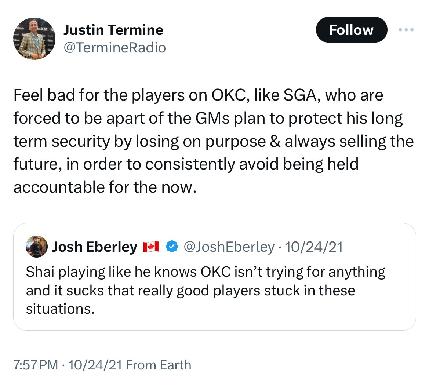Click the 'term security by losing' line
This screenshot has width=429, height=386.
coord(213,141)
